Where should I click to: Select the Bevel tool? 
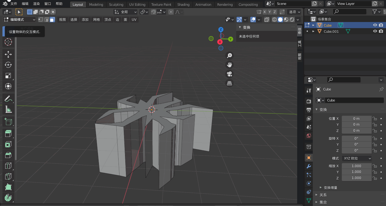(x=8, y=155)
